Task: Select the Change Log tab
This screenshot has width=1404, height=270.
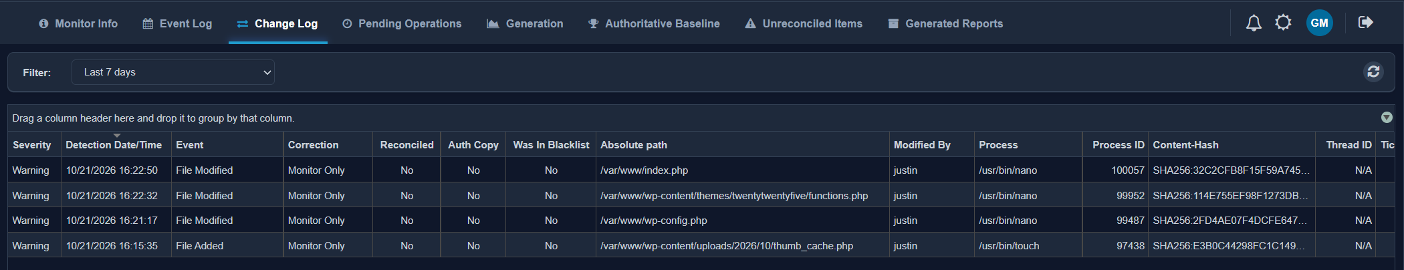Action: (x=277, y=23)
